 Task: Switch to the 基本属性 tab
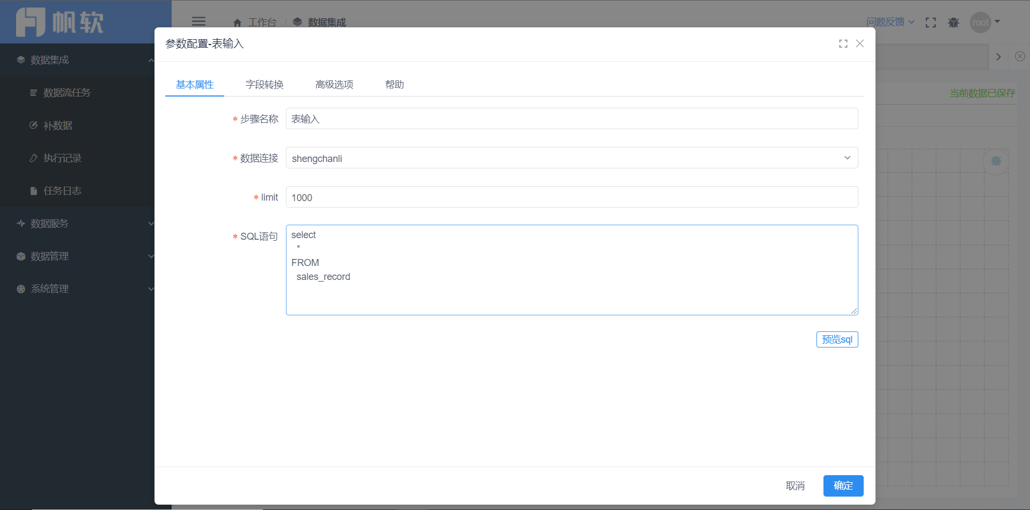pos(195,85)
